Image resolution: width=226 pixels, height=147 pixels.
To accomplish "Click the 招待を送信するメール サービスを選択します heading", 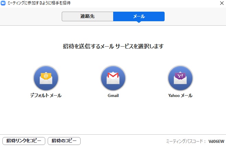I will tap(113, 46).
